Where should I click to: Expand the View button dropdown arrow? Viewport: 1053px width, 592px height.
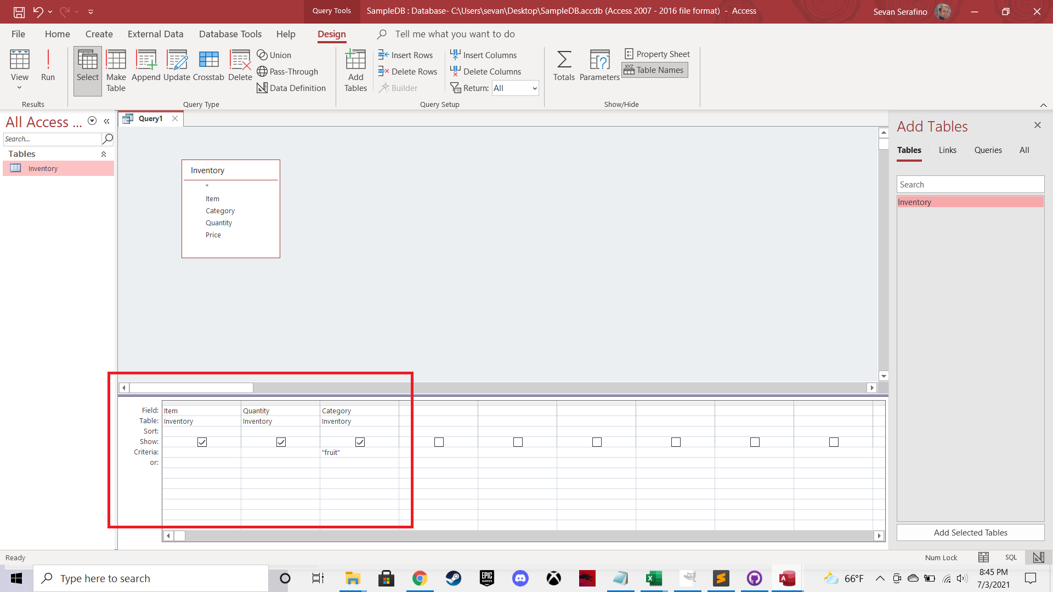20,88
